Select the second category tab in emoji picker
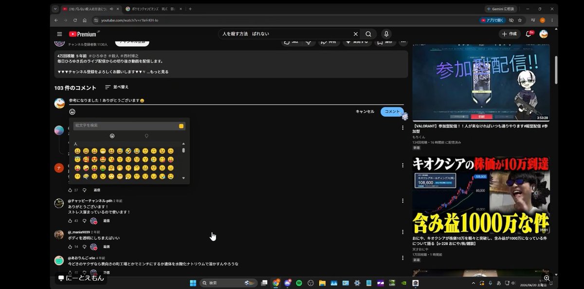Image resolution: width=584 pixels, height=289 pixels. [x=146, y=136]
